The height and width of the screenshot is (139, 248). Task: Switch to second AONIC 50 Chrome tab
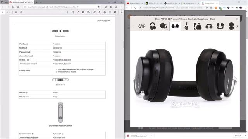154,3
